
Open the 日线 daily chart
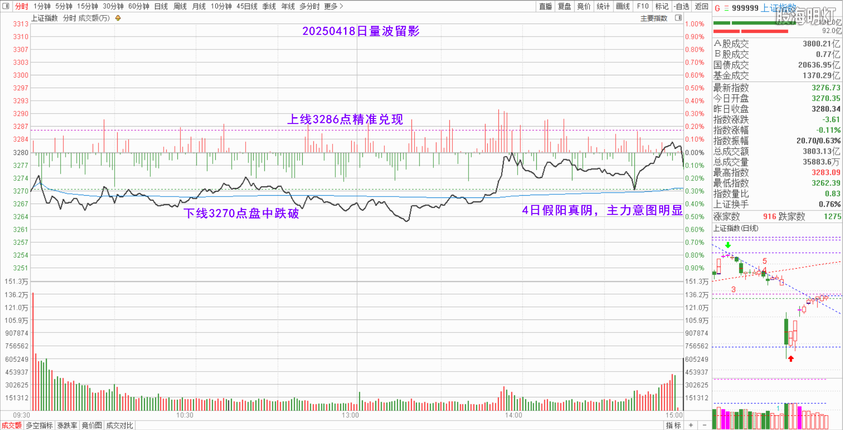[161, 6]
